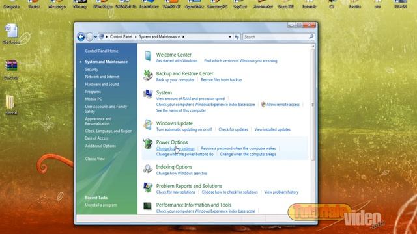Open the Security category in sidebar

tap(91, 70)
